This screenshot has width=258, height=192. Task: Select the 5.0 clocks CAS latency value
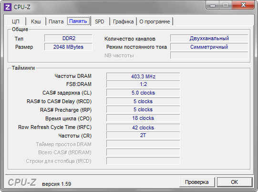[143, 93]
